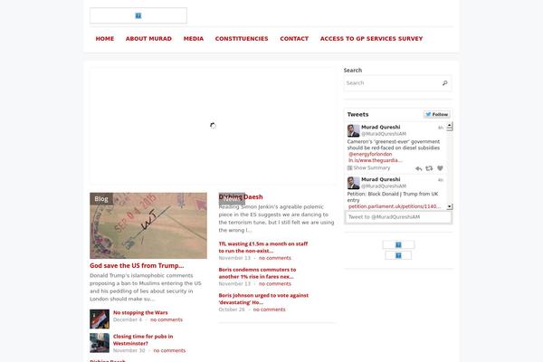Click lower broken image placeholder below tweets

coord(398,255)
